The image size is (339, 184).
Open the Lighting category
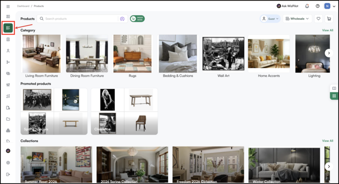(x=313, y=56)
